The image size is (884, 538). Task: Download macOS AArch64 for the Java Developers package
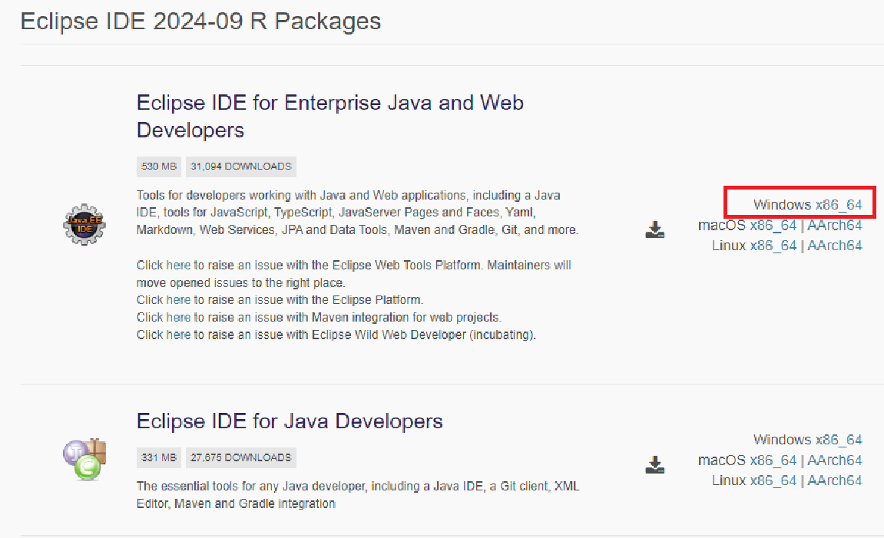[834, 460]
